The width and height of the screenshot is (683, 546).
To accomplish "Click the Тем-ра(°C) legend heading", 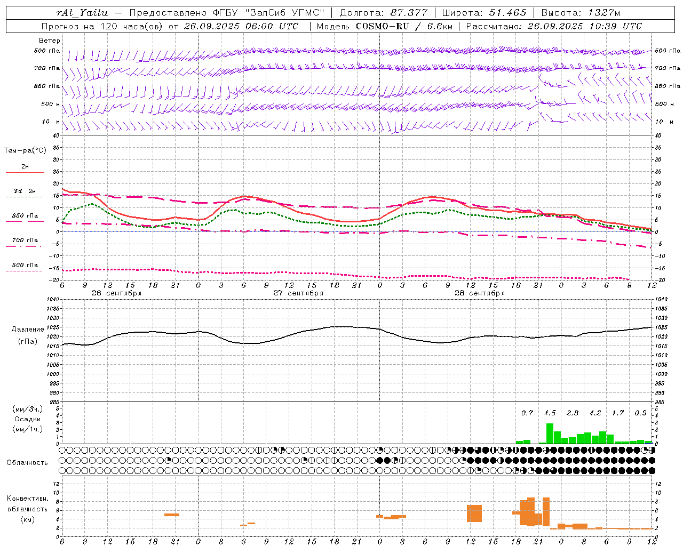I will click(x=25, y=151).
